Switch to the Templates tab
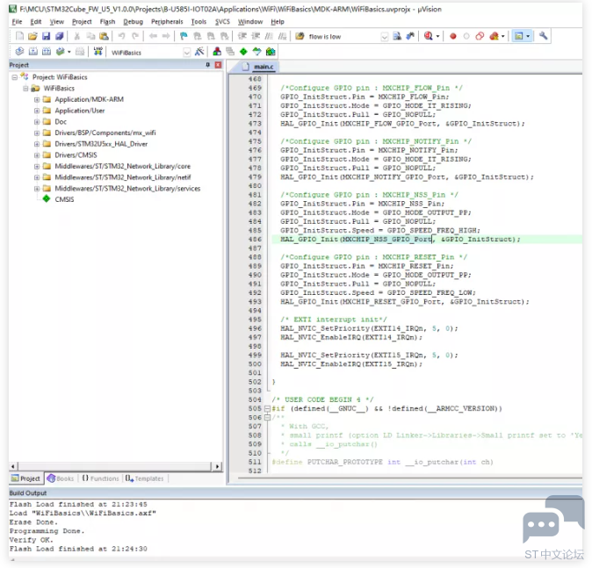This screenshot has width=592, height=568. point(145,478)
